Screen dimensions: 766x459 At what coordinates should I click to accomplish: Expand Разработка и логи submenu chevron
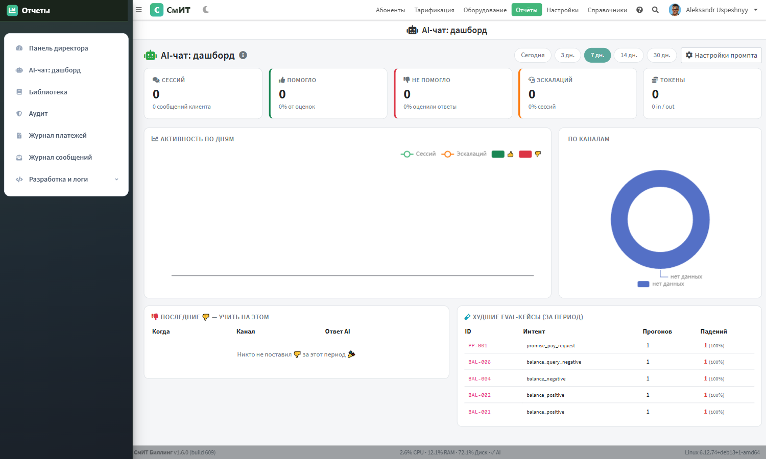116,180
